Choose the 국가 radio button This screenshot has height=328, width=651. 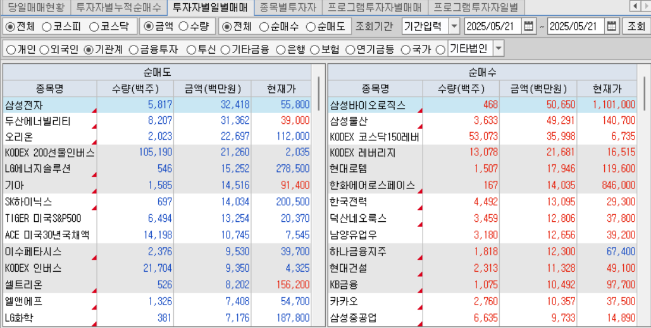click(405, 50)
